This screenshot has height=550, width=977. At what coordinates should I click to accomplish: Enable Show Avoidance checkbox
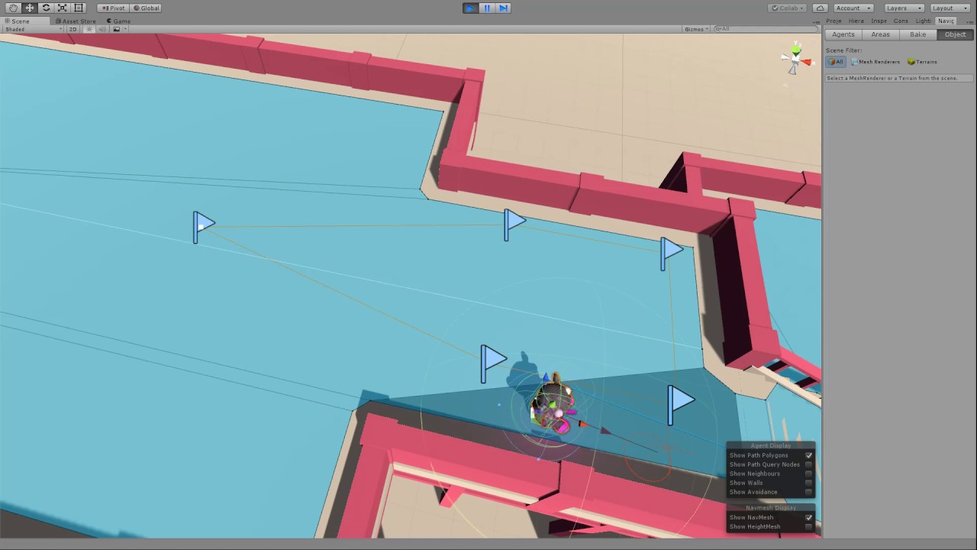[x=808, y=492]
